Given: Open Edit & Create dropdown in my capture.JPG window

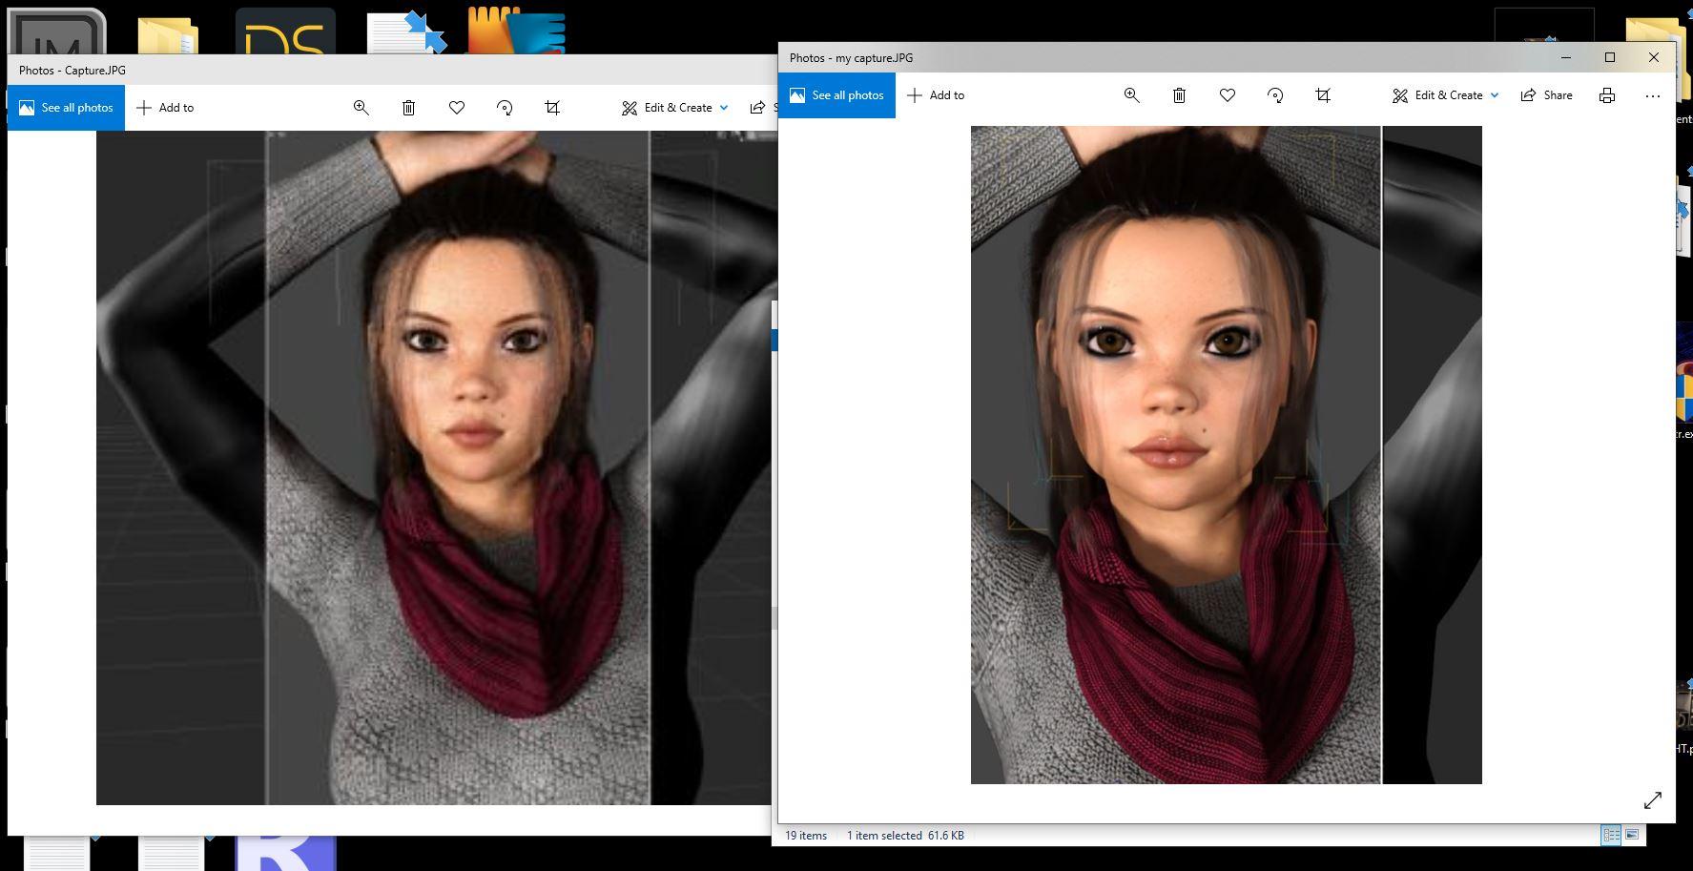Looking at the screenshot, I should pyautogui.click(x=1446, y=95).
